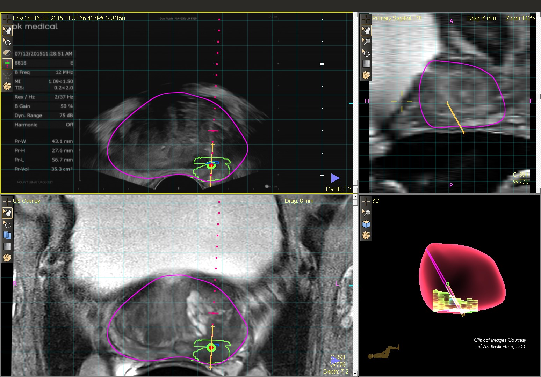541x377 pixels.
Task: Open the crumpled paper icon in ultrasound toolbar
Action: click(7, 86)
